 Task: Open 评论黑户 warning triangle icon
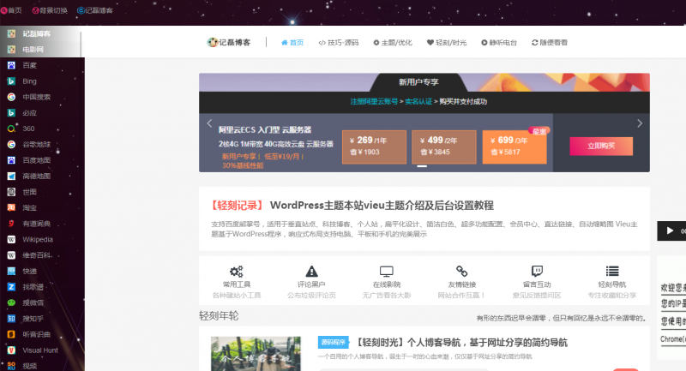coord(311,271)
